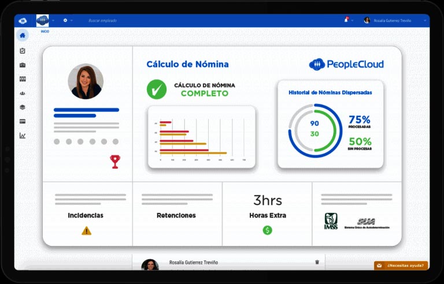Image resolution: width=444 pixels, height=284 pixels.
Task: Click the circular progress ring chart
Action: point(315,130)
